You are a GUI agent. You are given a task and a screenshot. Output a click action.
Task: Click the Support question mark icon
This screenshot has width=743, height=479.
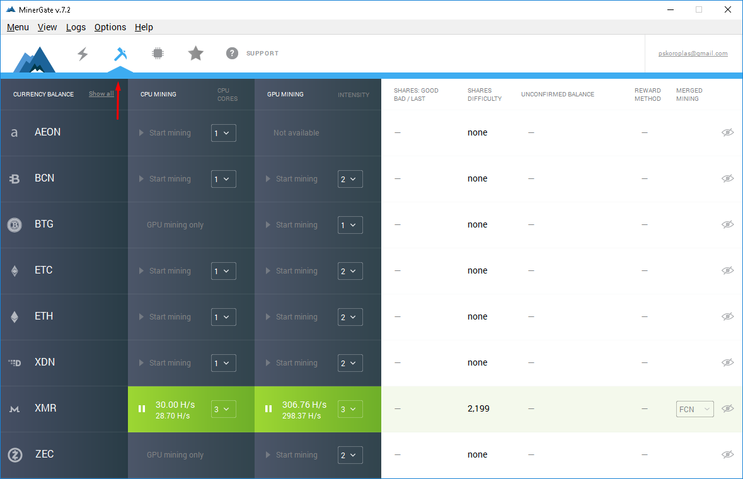coord(232,54)
